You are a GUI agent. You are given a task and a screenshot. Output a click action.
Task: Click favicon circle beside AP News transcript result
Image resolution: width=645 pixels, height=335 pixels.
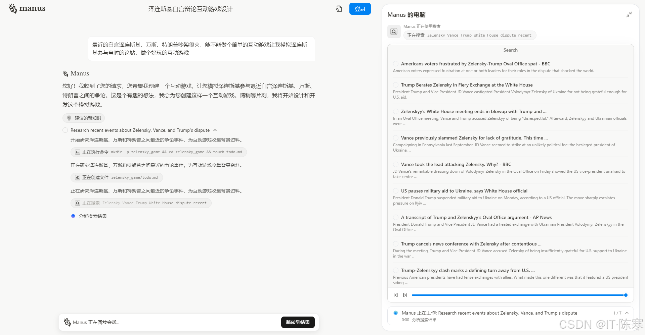pyautogui.click(x=396, y=217)
